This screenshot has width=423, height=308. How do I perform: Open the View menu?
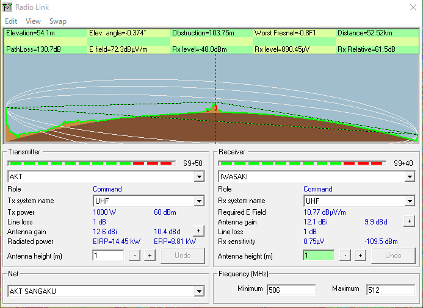tap(33, 21)
